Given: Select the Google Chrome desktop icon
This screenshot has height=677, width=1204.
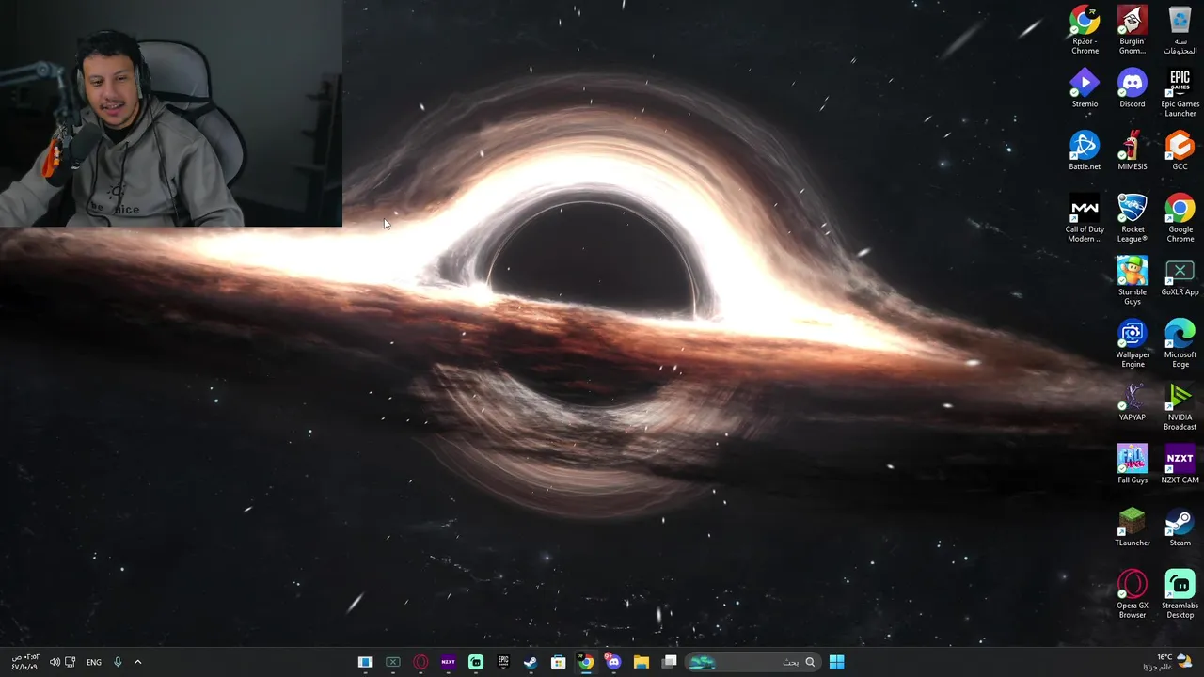Looking at the screenshot, I should [1180, 218].
